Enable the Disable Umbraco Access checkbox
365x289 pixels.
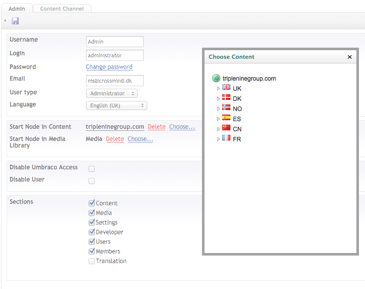[x=92, y=169]
